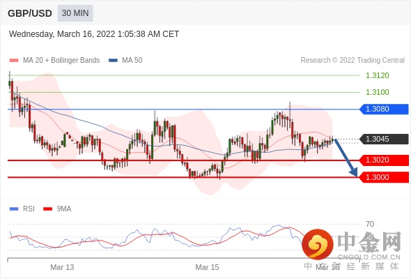Toggle the 9MA legend entry
Screen dimensions: 411x279
[57, 209]
